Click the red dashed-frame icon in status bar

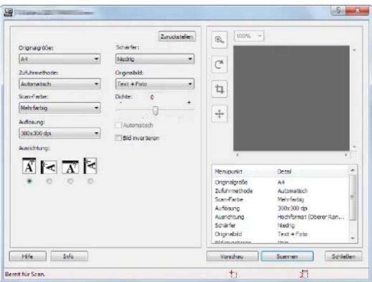(x=304, y=274)
